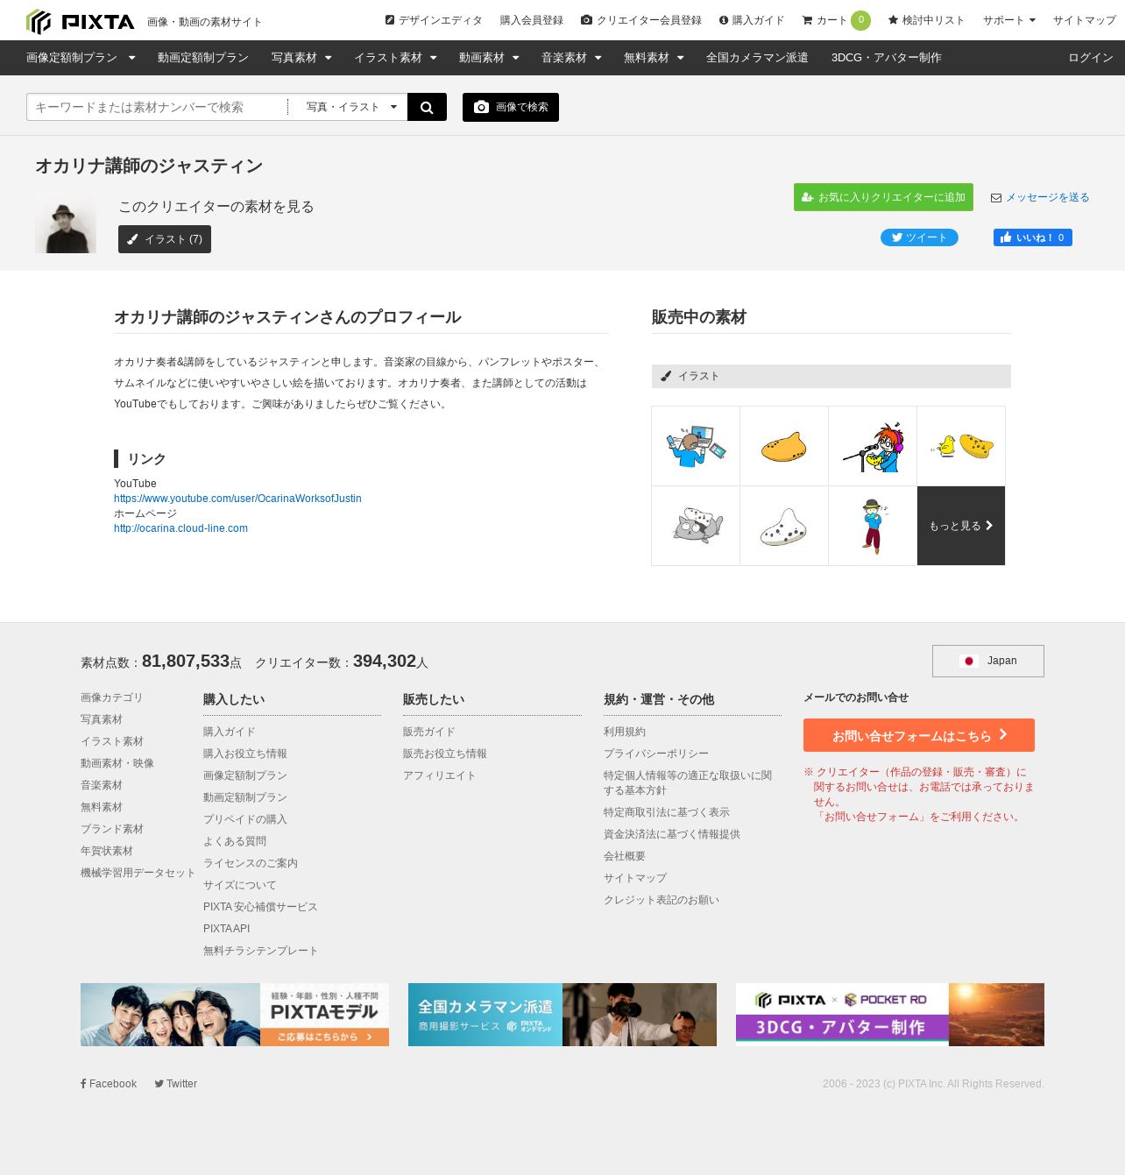This screenshot has width=1125, height=1175.
Task: Open 購入ガイド in top bar
Action: pyautogui.click(x=752, y=20)
